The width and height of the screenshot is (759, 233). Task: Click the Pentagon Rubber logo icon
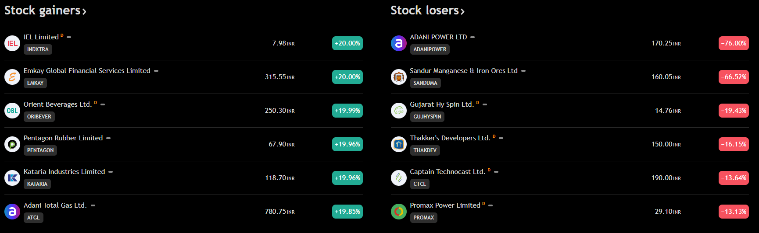pyautogui.click(x=12, y=144)
